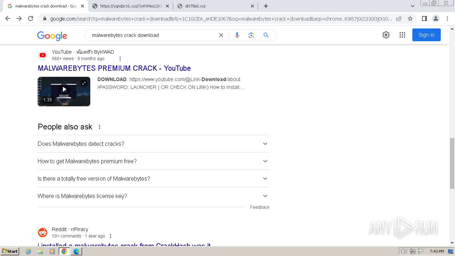This screenshot has width=455, height=256.
Task: Open People also ask options menu
Action: click(100, 127)
